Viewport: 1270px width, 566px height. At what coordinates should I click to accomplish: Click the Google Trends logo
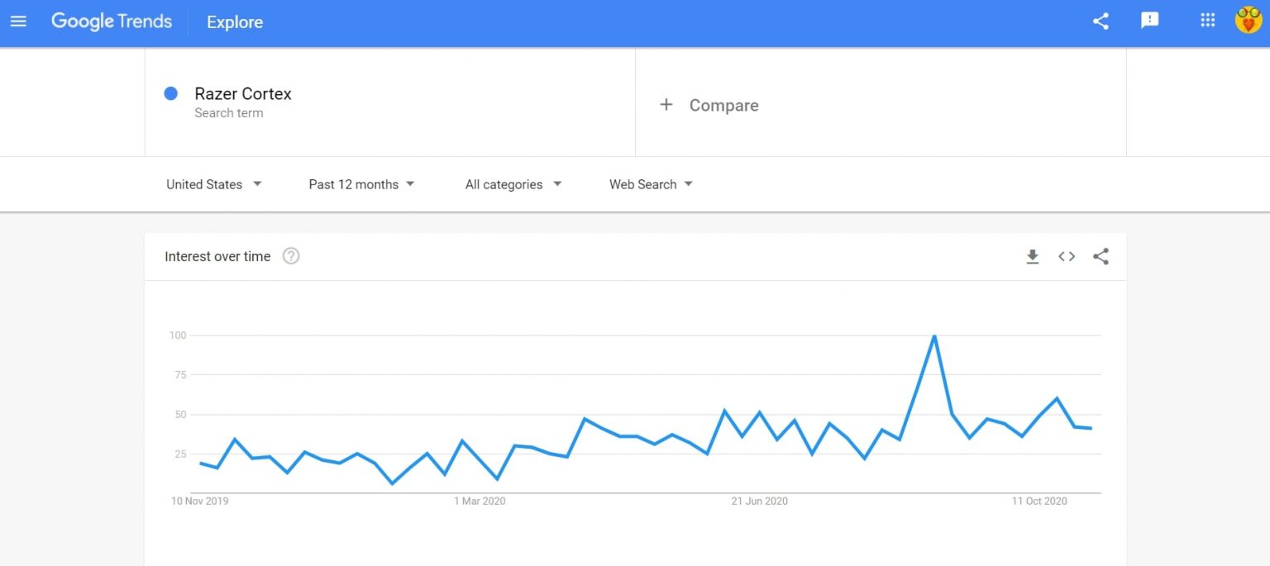pyautogui.click(x=112, y=21)
